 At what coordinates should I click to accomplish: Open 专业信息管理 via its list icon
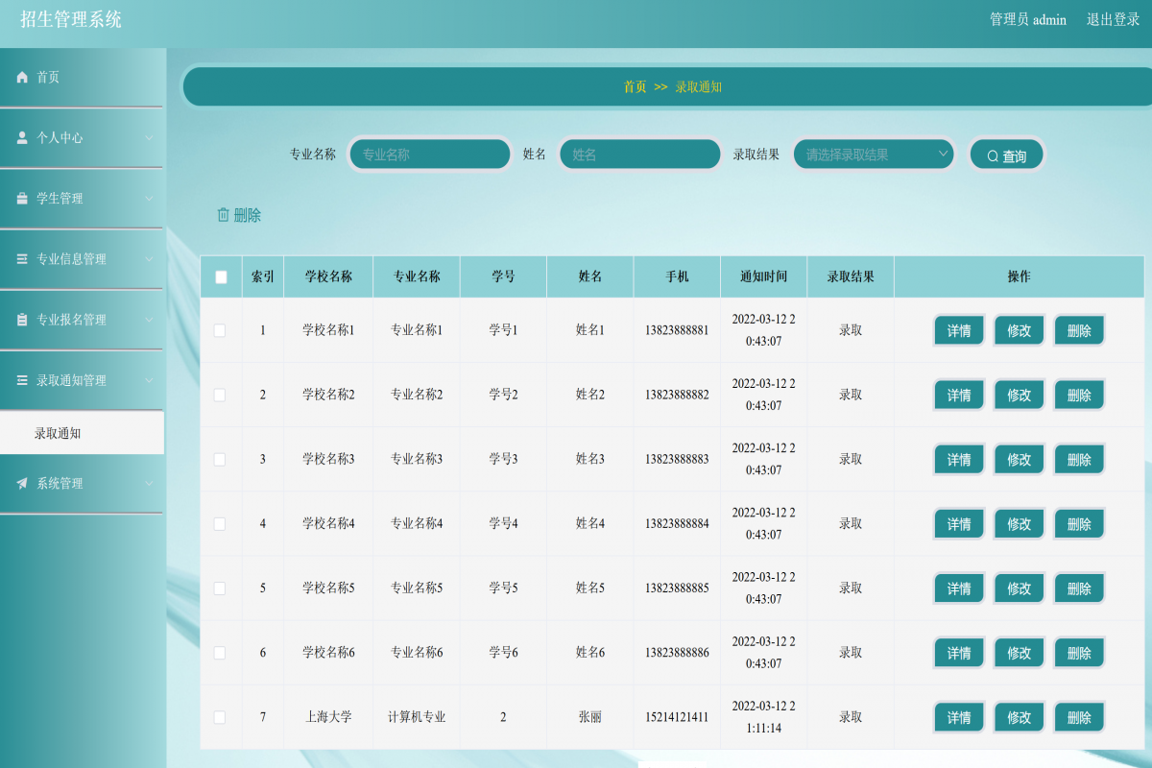(21, 258)
